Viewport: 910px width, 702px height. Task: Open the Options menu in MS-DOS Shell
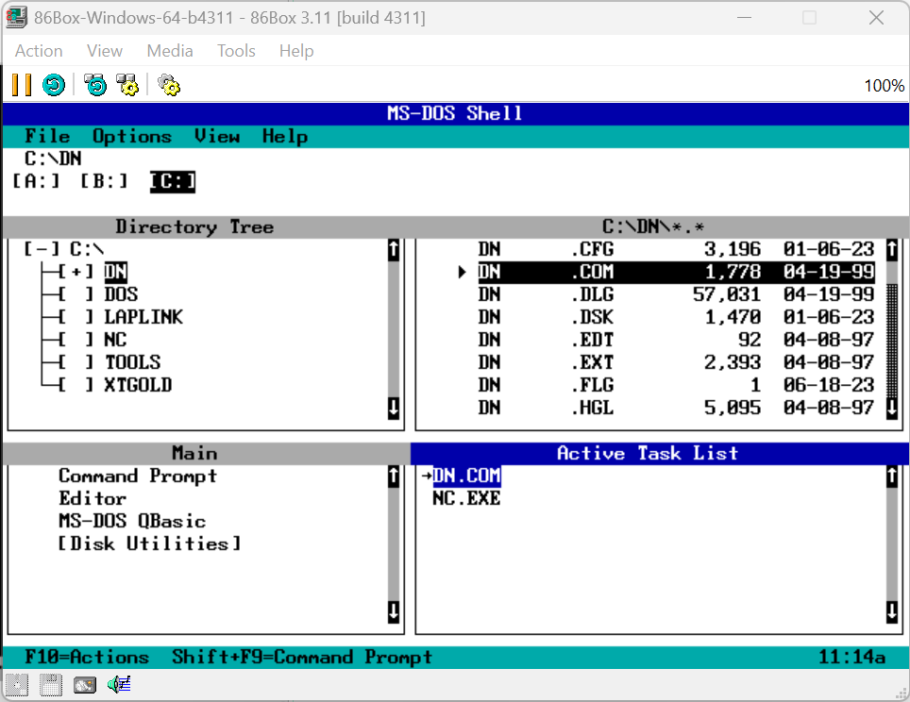pyautogui.click(x=131, y=136)
